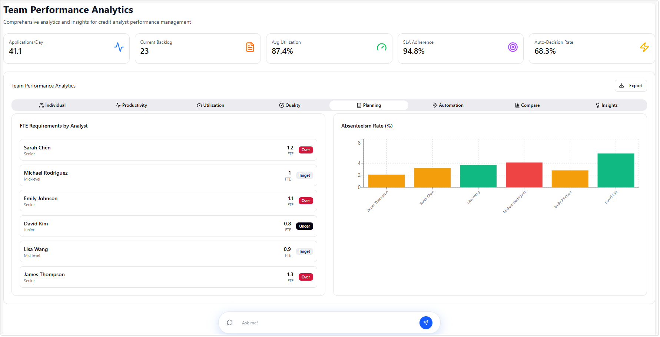Click the orange Current Backlog document icon
660x337 pixels.
coord(250,47)
